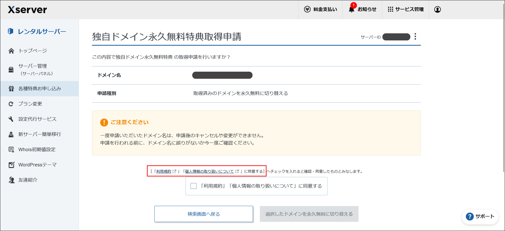Image resolution: width=505 pixels, height=231 pixels.
Task: Click the gift box benefits icon
Action: (x=11, y=88)
